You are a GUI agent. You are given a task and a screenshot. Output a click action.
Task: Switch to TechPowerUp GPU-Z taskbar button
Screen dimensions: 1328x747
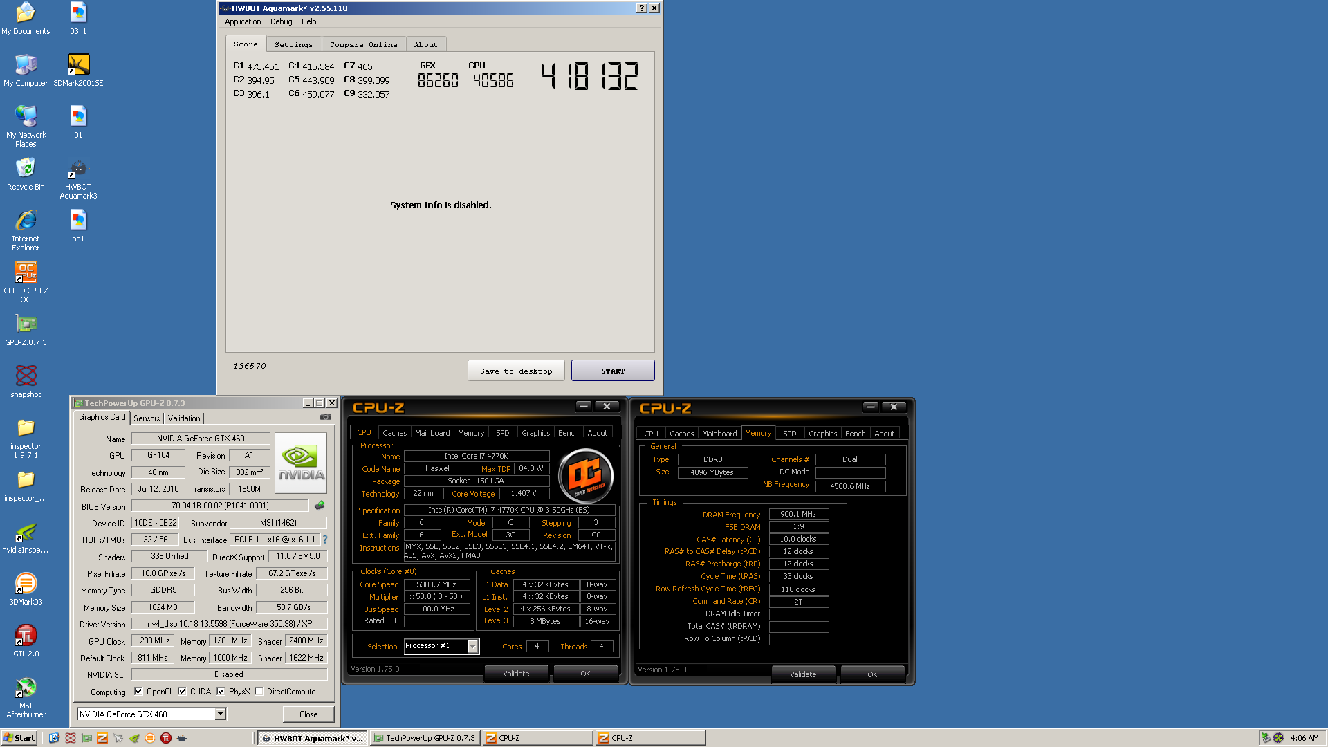point(425,738)
